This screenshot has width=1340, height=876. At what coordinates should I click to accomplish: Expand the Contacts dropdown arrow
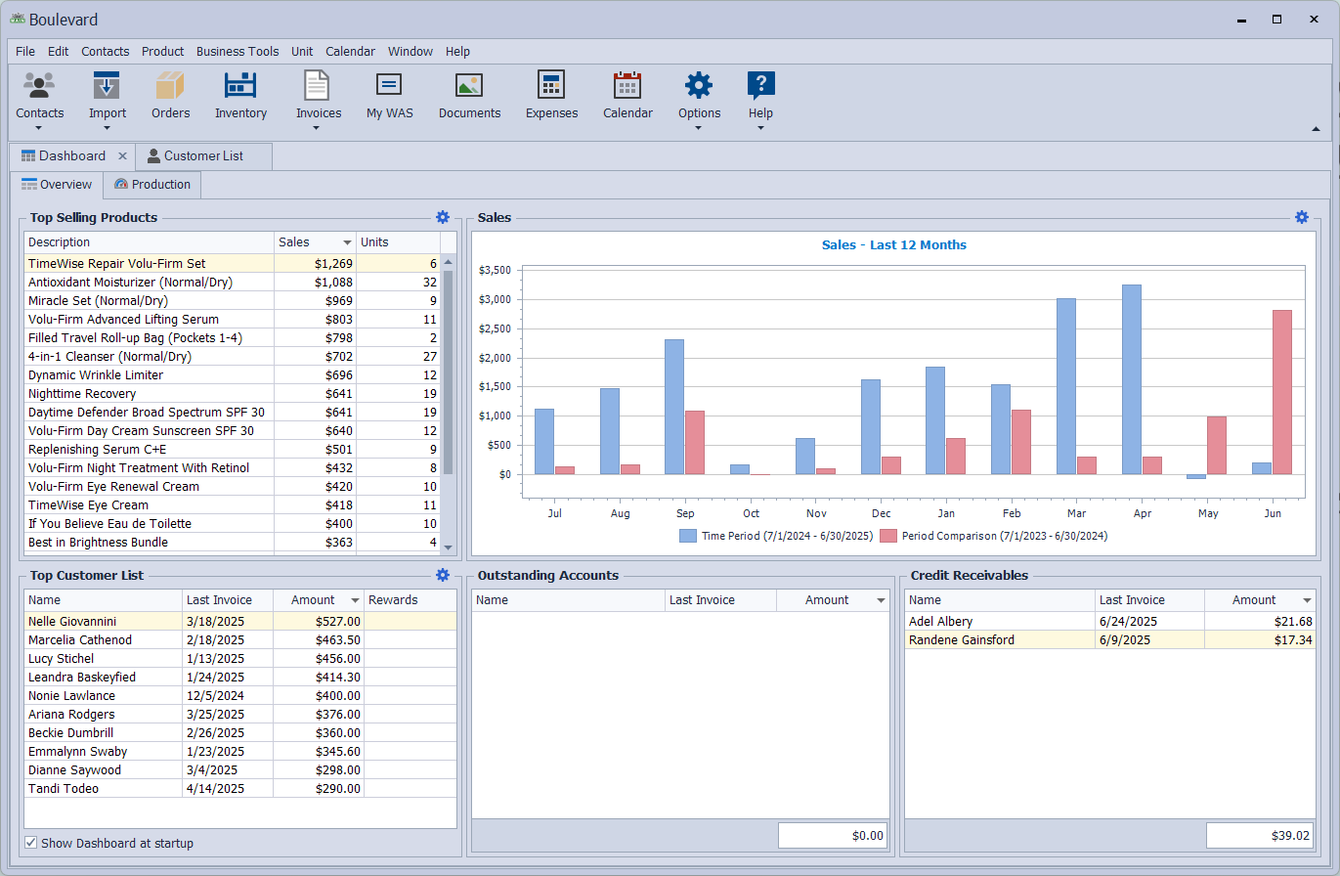pos(39,128)
